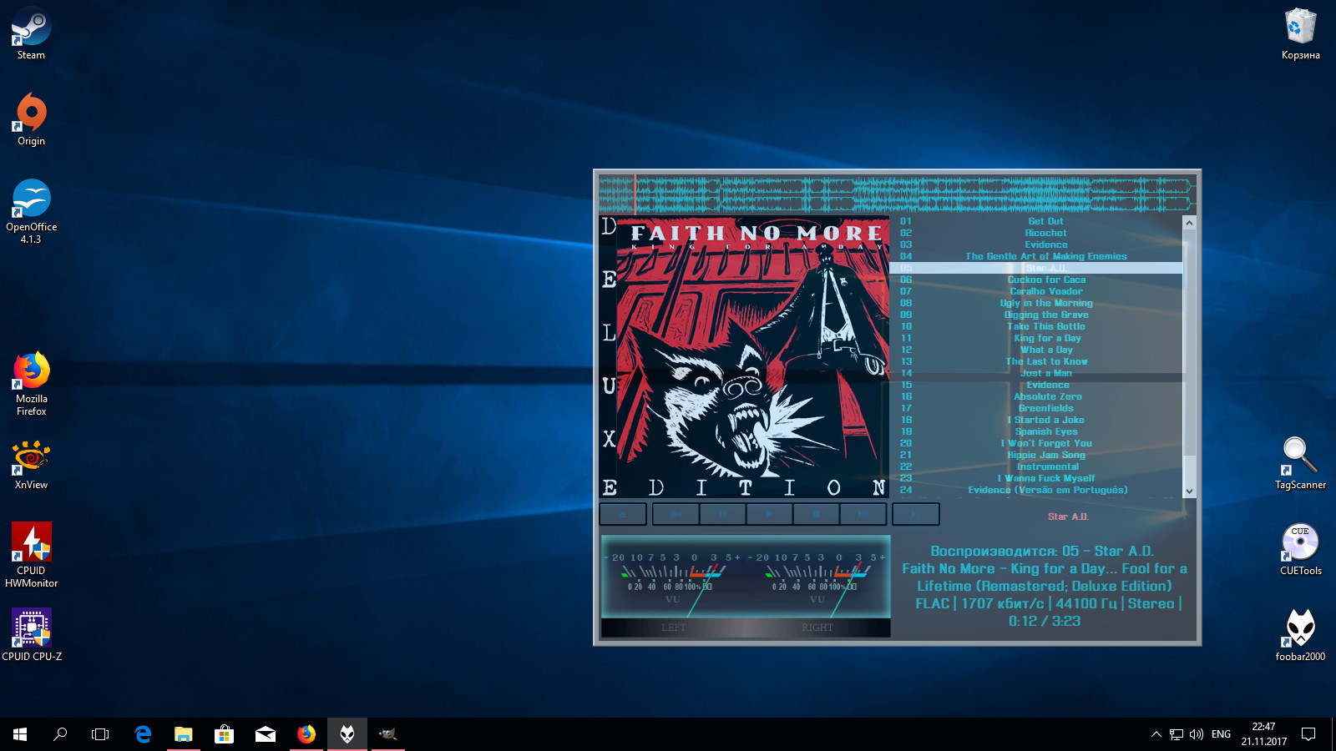This screenshot has height=751, width=1336.
Task: Show hidden system tray icons
Action: 1156,734
